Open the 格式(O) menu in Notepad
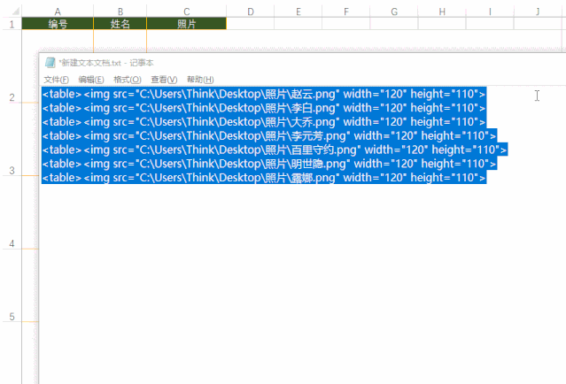Viewport: 566px width, 384px height. (x=127, y=80)
